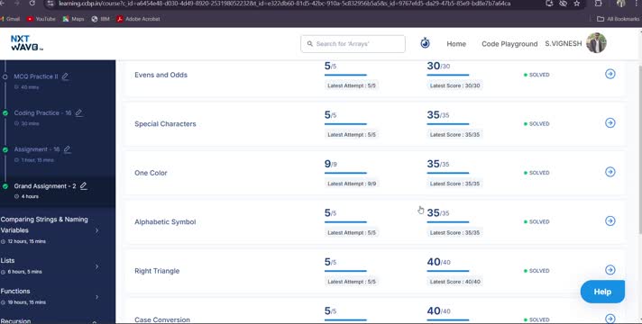The height and width of the screenshot is (324, 642).
Task: Open the Special Characters question arrow
Action: pyautogui.click(x=610, y=123)
